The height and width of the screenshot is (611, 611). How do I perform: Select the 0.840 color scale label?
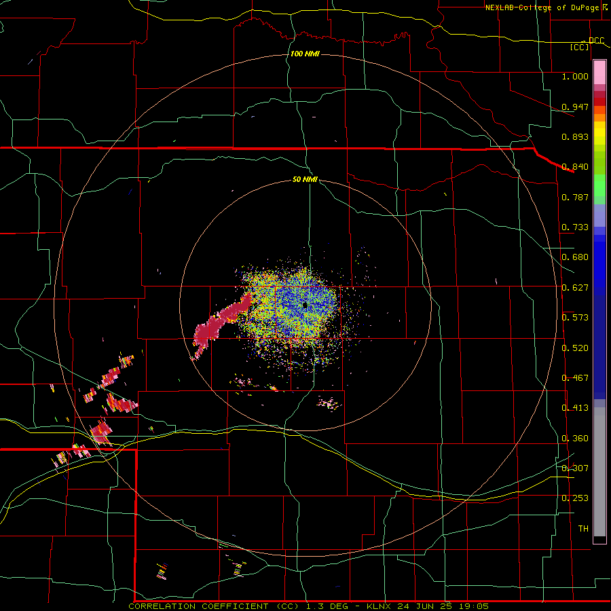tap(575, 167)
